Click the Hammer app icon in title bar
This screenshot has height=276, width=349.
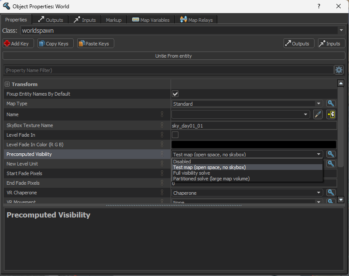(6, 6)
